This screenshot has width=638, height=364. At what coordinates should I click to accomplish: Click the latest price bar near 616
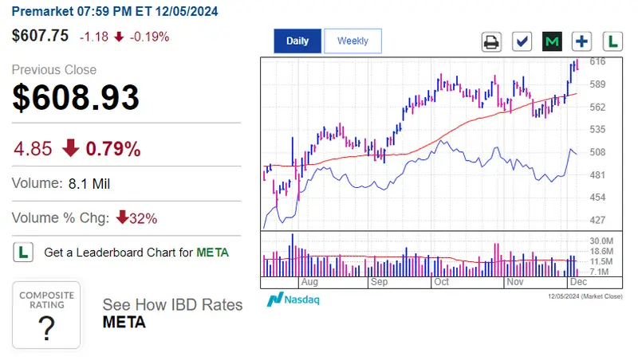tap(577, 65)
